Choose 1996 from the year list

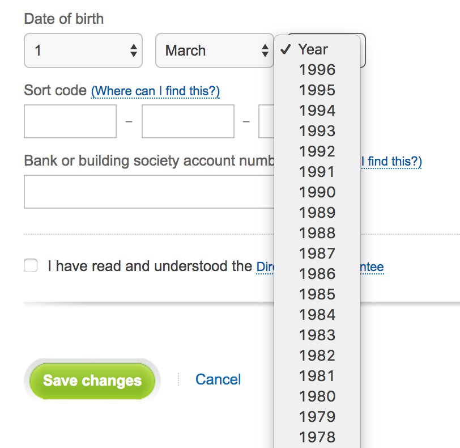[x=317, y=70]
